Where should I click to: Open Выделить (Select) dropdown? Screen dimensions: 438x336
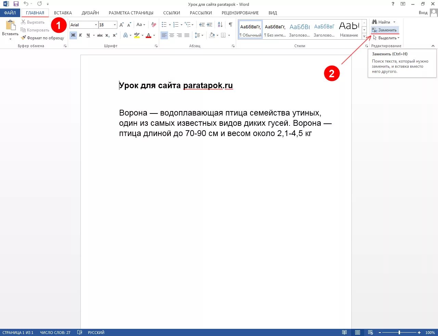[x=386, y=38]
